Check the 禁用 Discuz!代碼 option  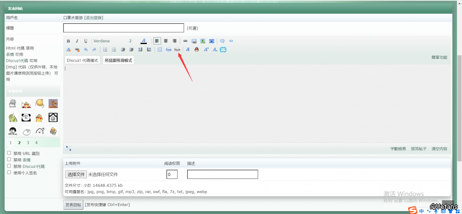click(x=9, y=166)
